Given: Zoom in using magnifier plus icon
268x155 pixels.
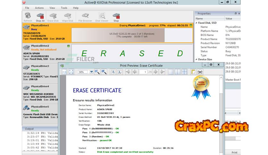Looking at the screenshot, I should [104, 72].
